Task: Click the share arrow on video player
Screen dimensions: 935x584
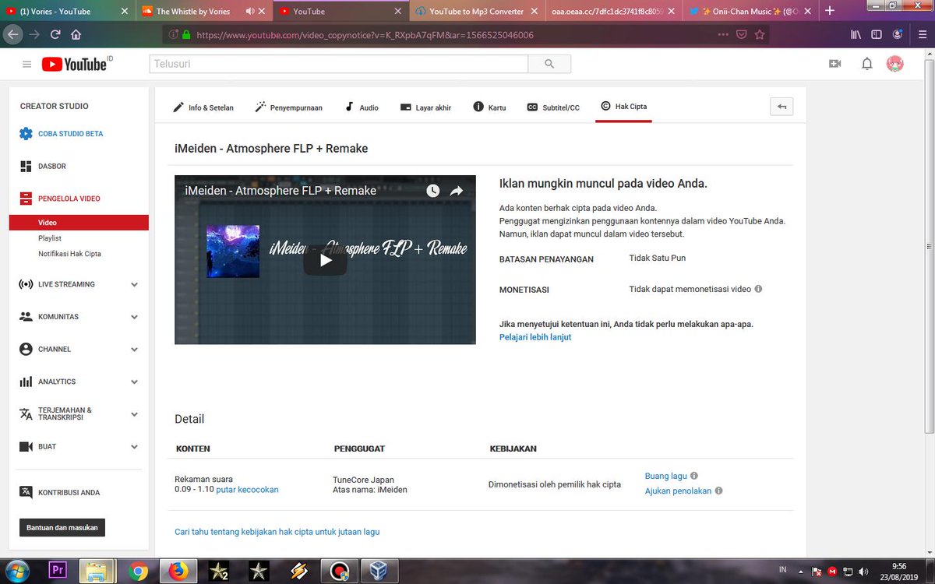Action: 457,191
